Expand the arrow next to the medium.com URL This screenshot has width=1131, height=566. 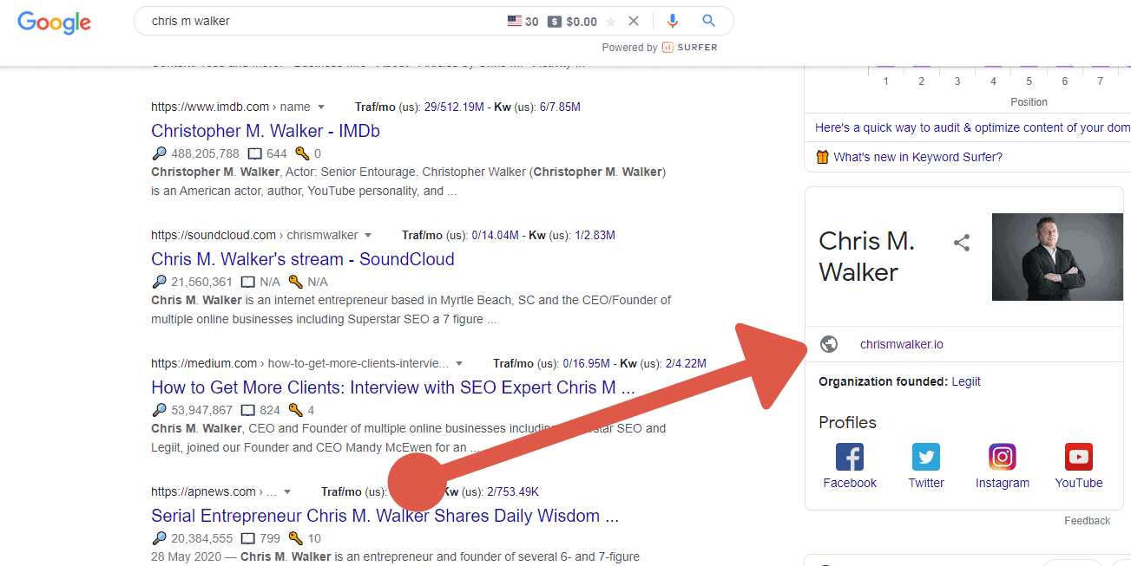coord(459,364)
